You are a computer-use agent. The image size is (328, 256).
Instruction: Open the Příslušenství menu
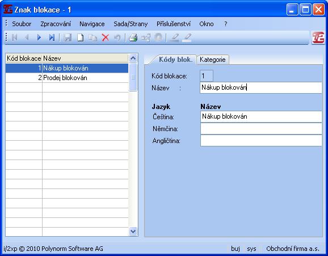(x=174, y=24)
